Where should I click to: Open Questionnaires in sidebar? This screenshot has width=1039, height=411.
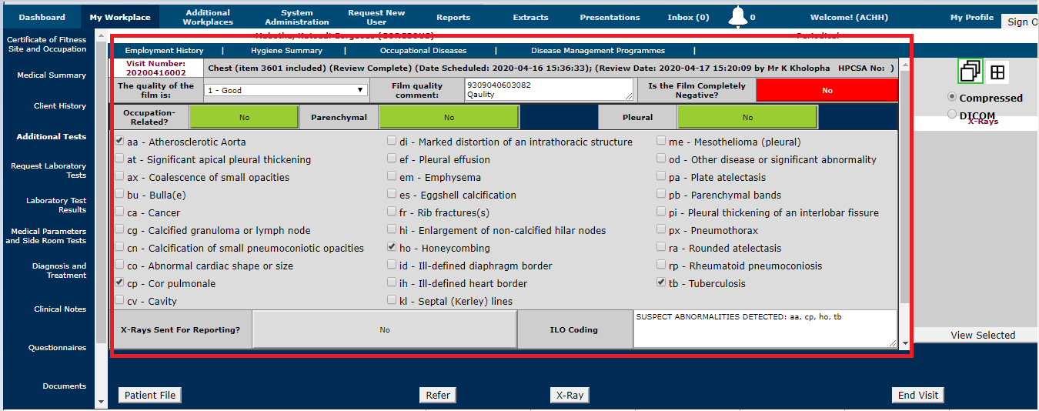(58, 348)
